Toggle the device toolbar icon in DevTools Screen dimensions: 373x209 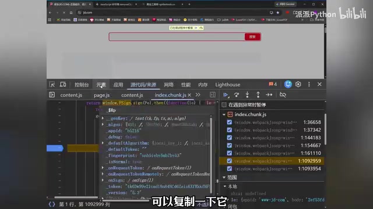[63, 84]
